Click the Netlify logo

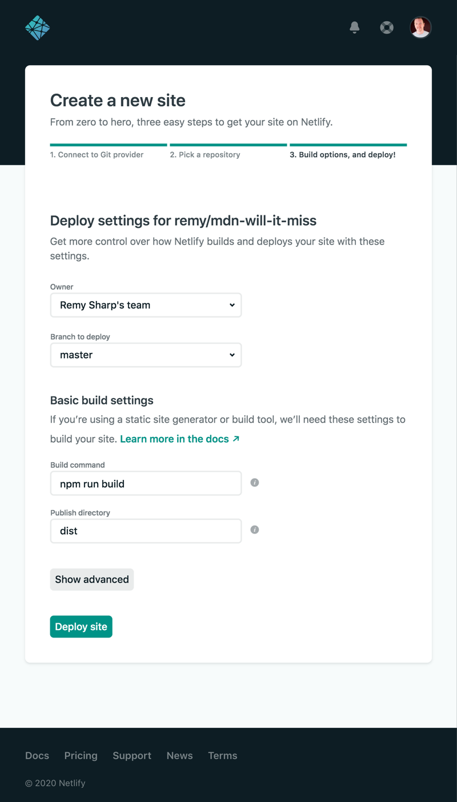(x=37, y=27)
